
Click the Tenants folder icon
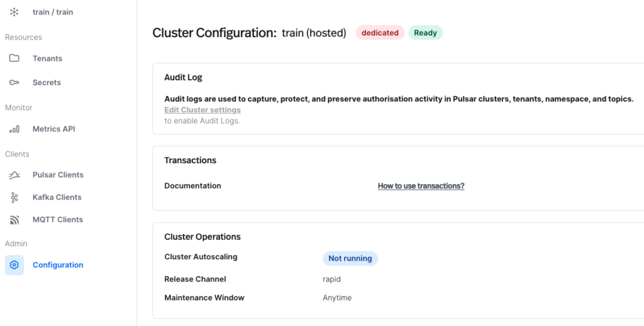(14, 58)
